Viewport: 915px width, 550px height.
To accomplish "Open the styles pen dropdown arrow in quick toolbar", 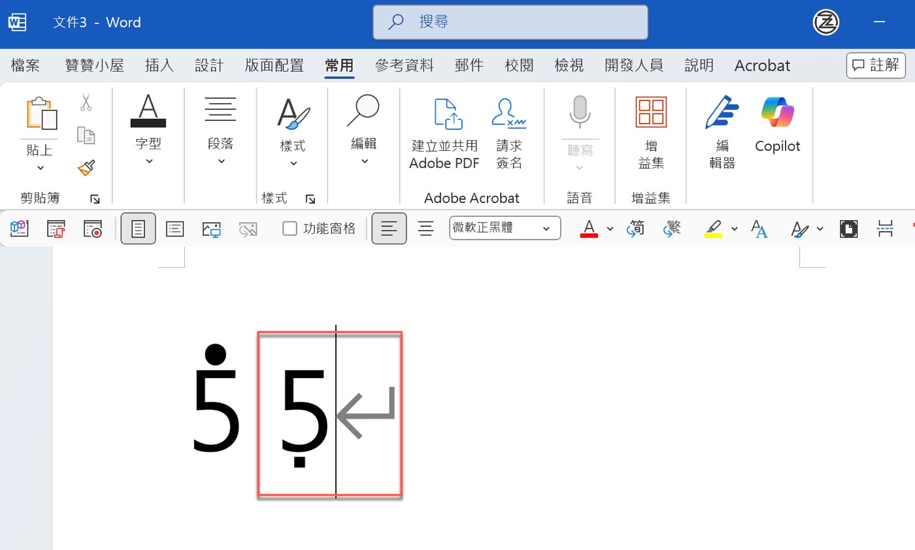I will [820, 229].
